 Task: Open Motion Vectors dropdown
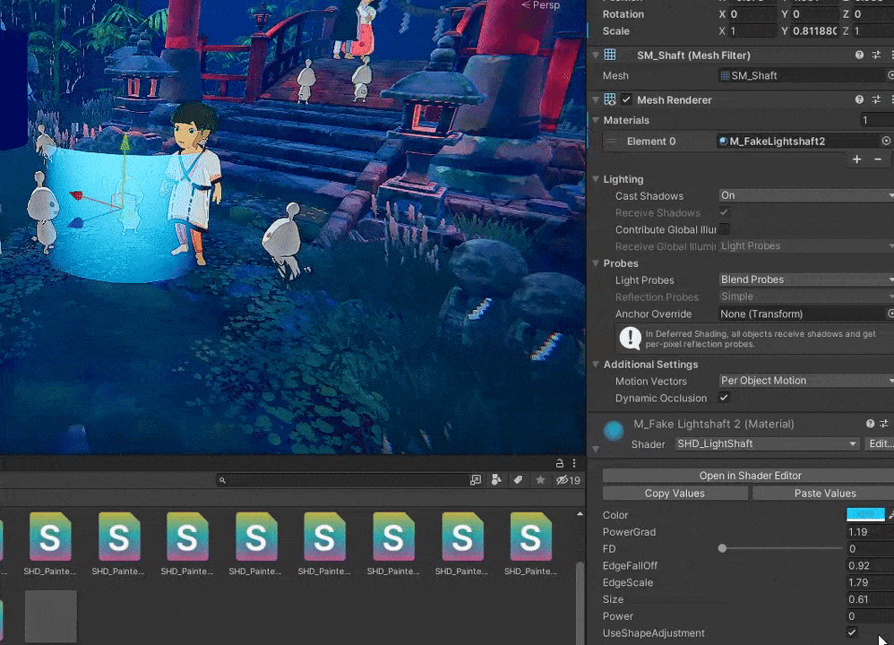[805, 381]
